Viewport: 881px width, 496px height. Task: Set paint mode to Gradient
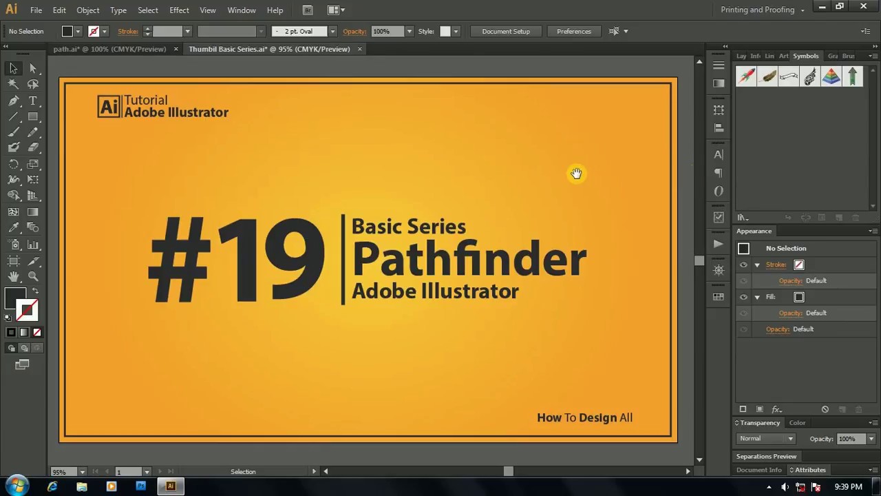[x=24, y=332]
